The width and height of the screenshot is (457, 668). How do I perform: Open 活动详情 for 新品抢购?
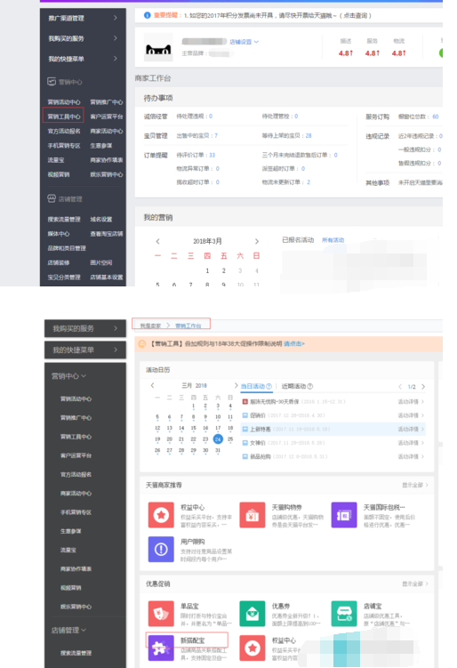(x=411, y=456)
